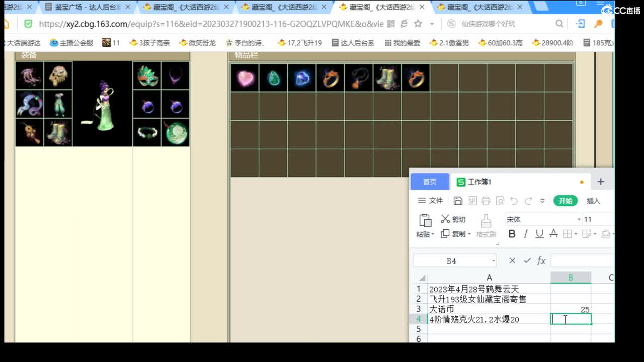644x362 pixels.
Task: Open the borders dropdown arrow
Action: [575, 234]
